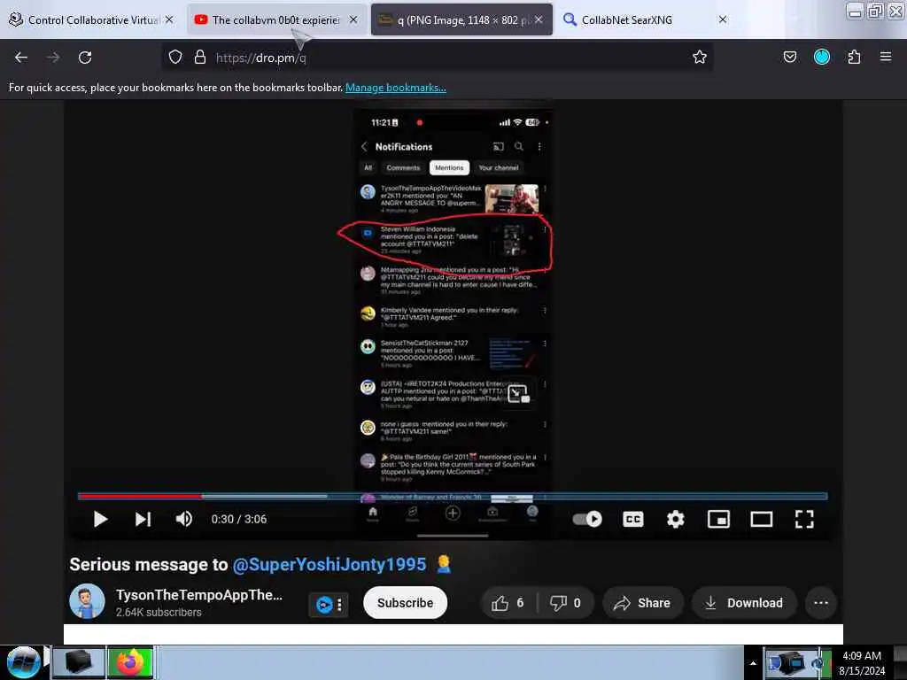
Task: Click the Download button
Action: (744, 603)
